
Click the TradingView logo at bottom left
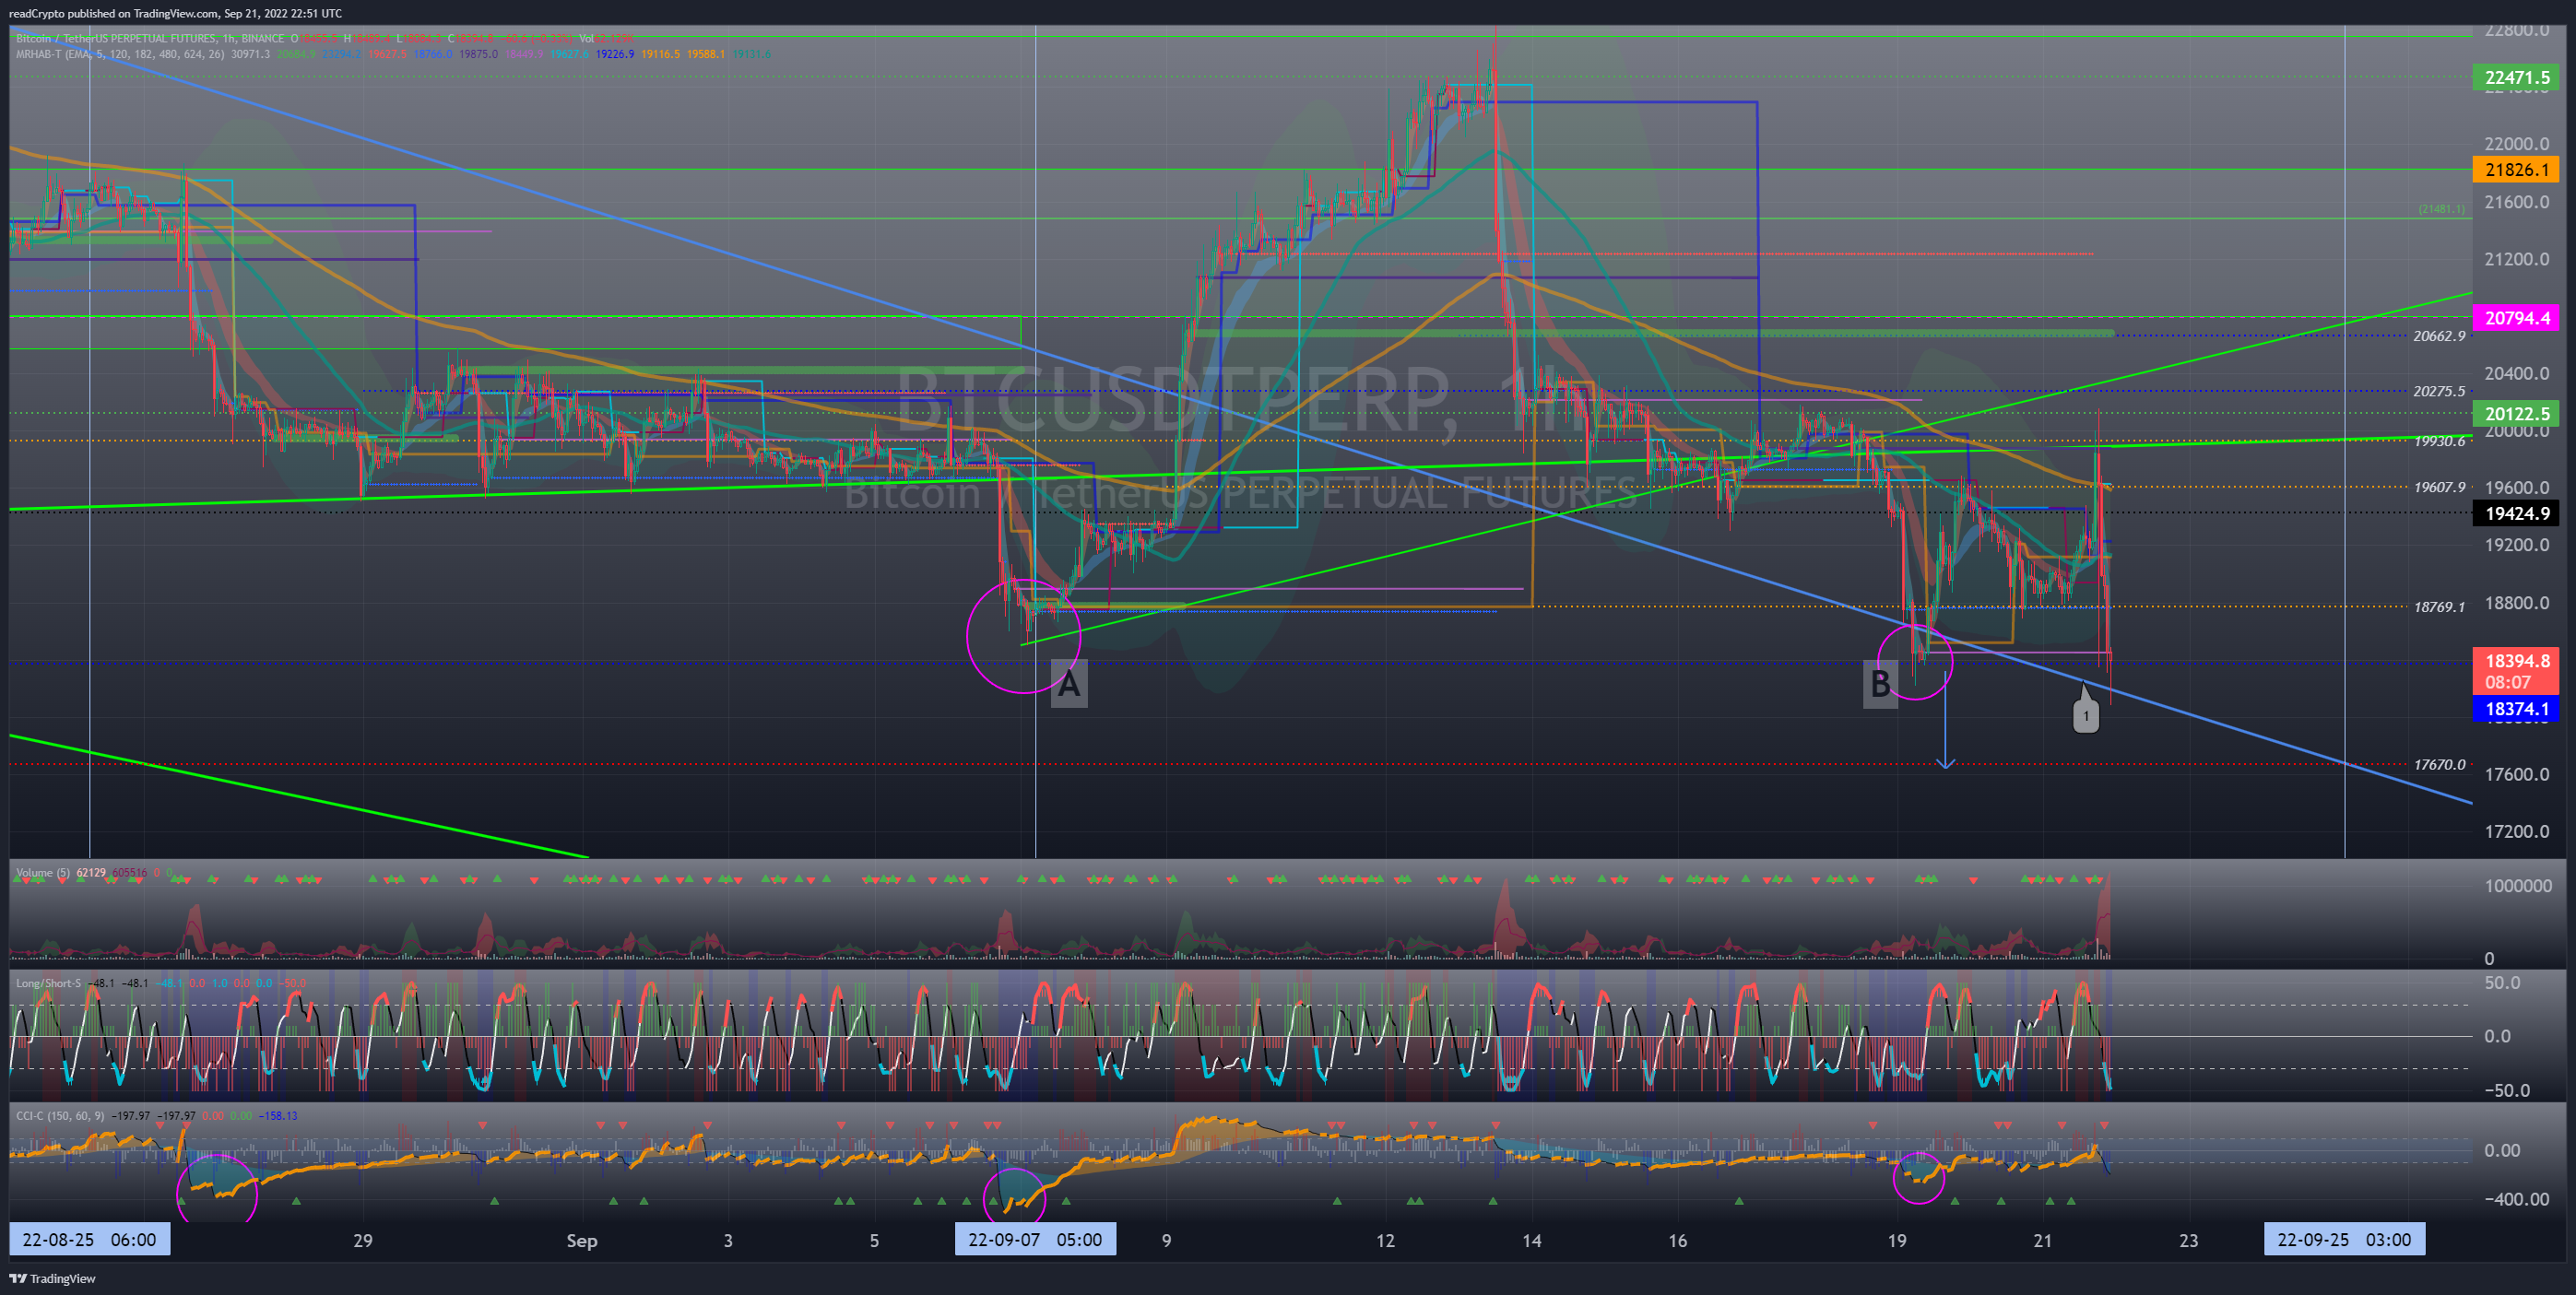(53, 1278)
